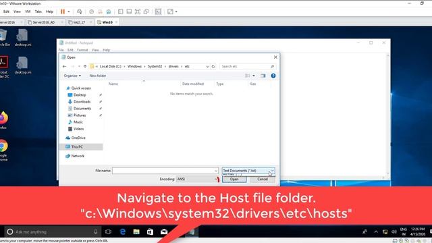The height and width of the screenshot is (243, 432).
Task: Click the Search etc field
Action: [x=248, y=66]
